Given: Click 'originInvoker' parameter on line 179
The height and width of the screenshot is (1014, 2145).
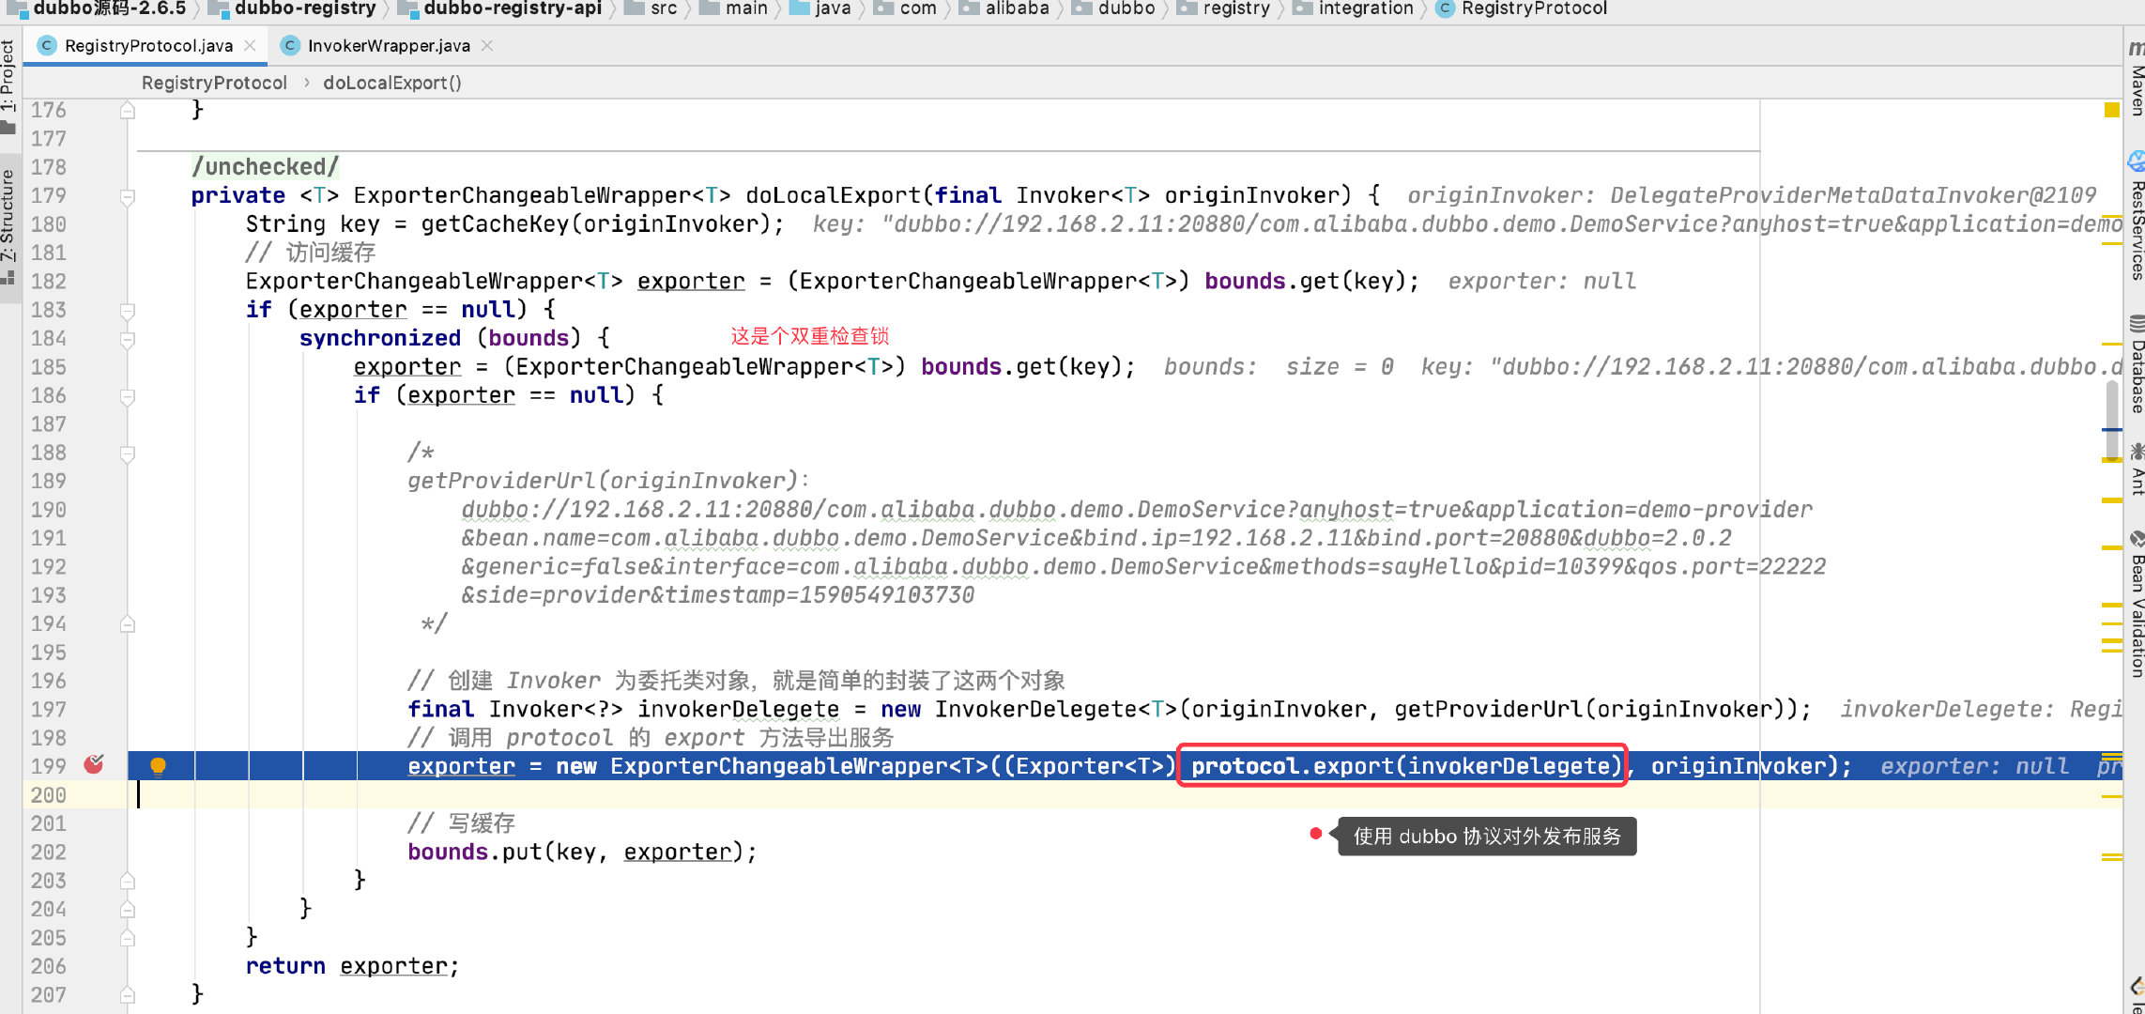Looking at the screenshot, I should tap(1251, 195).
